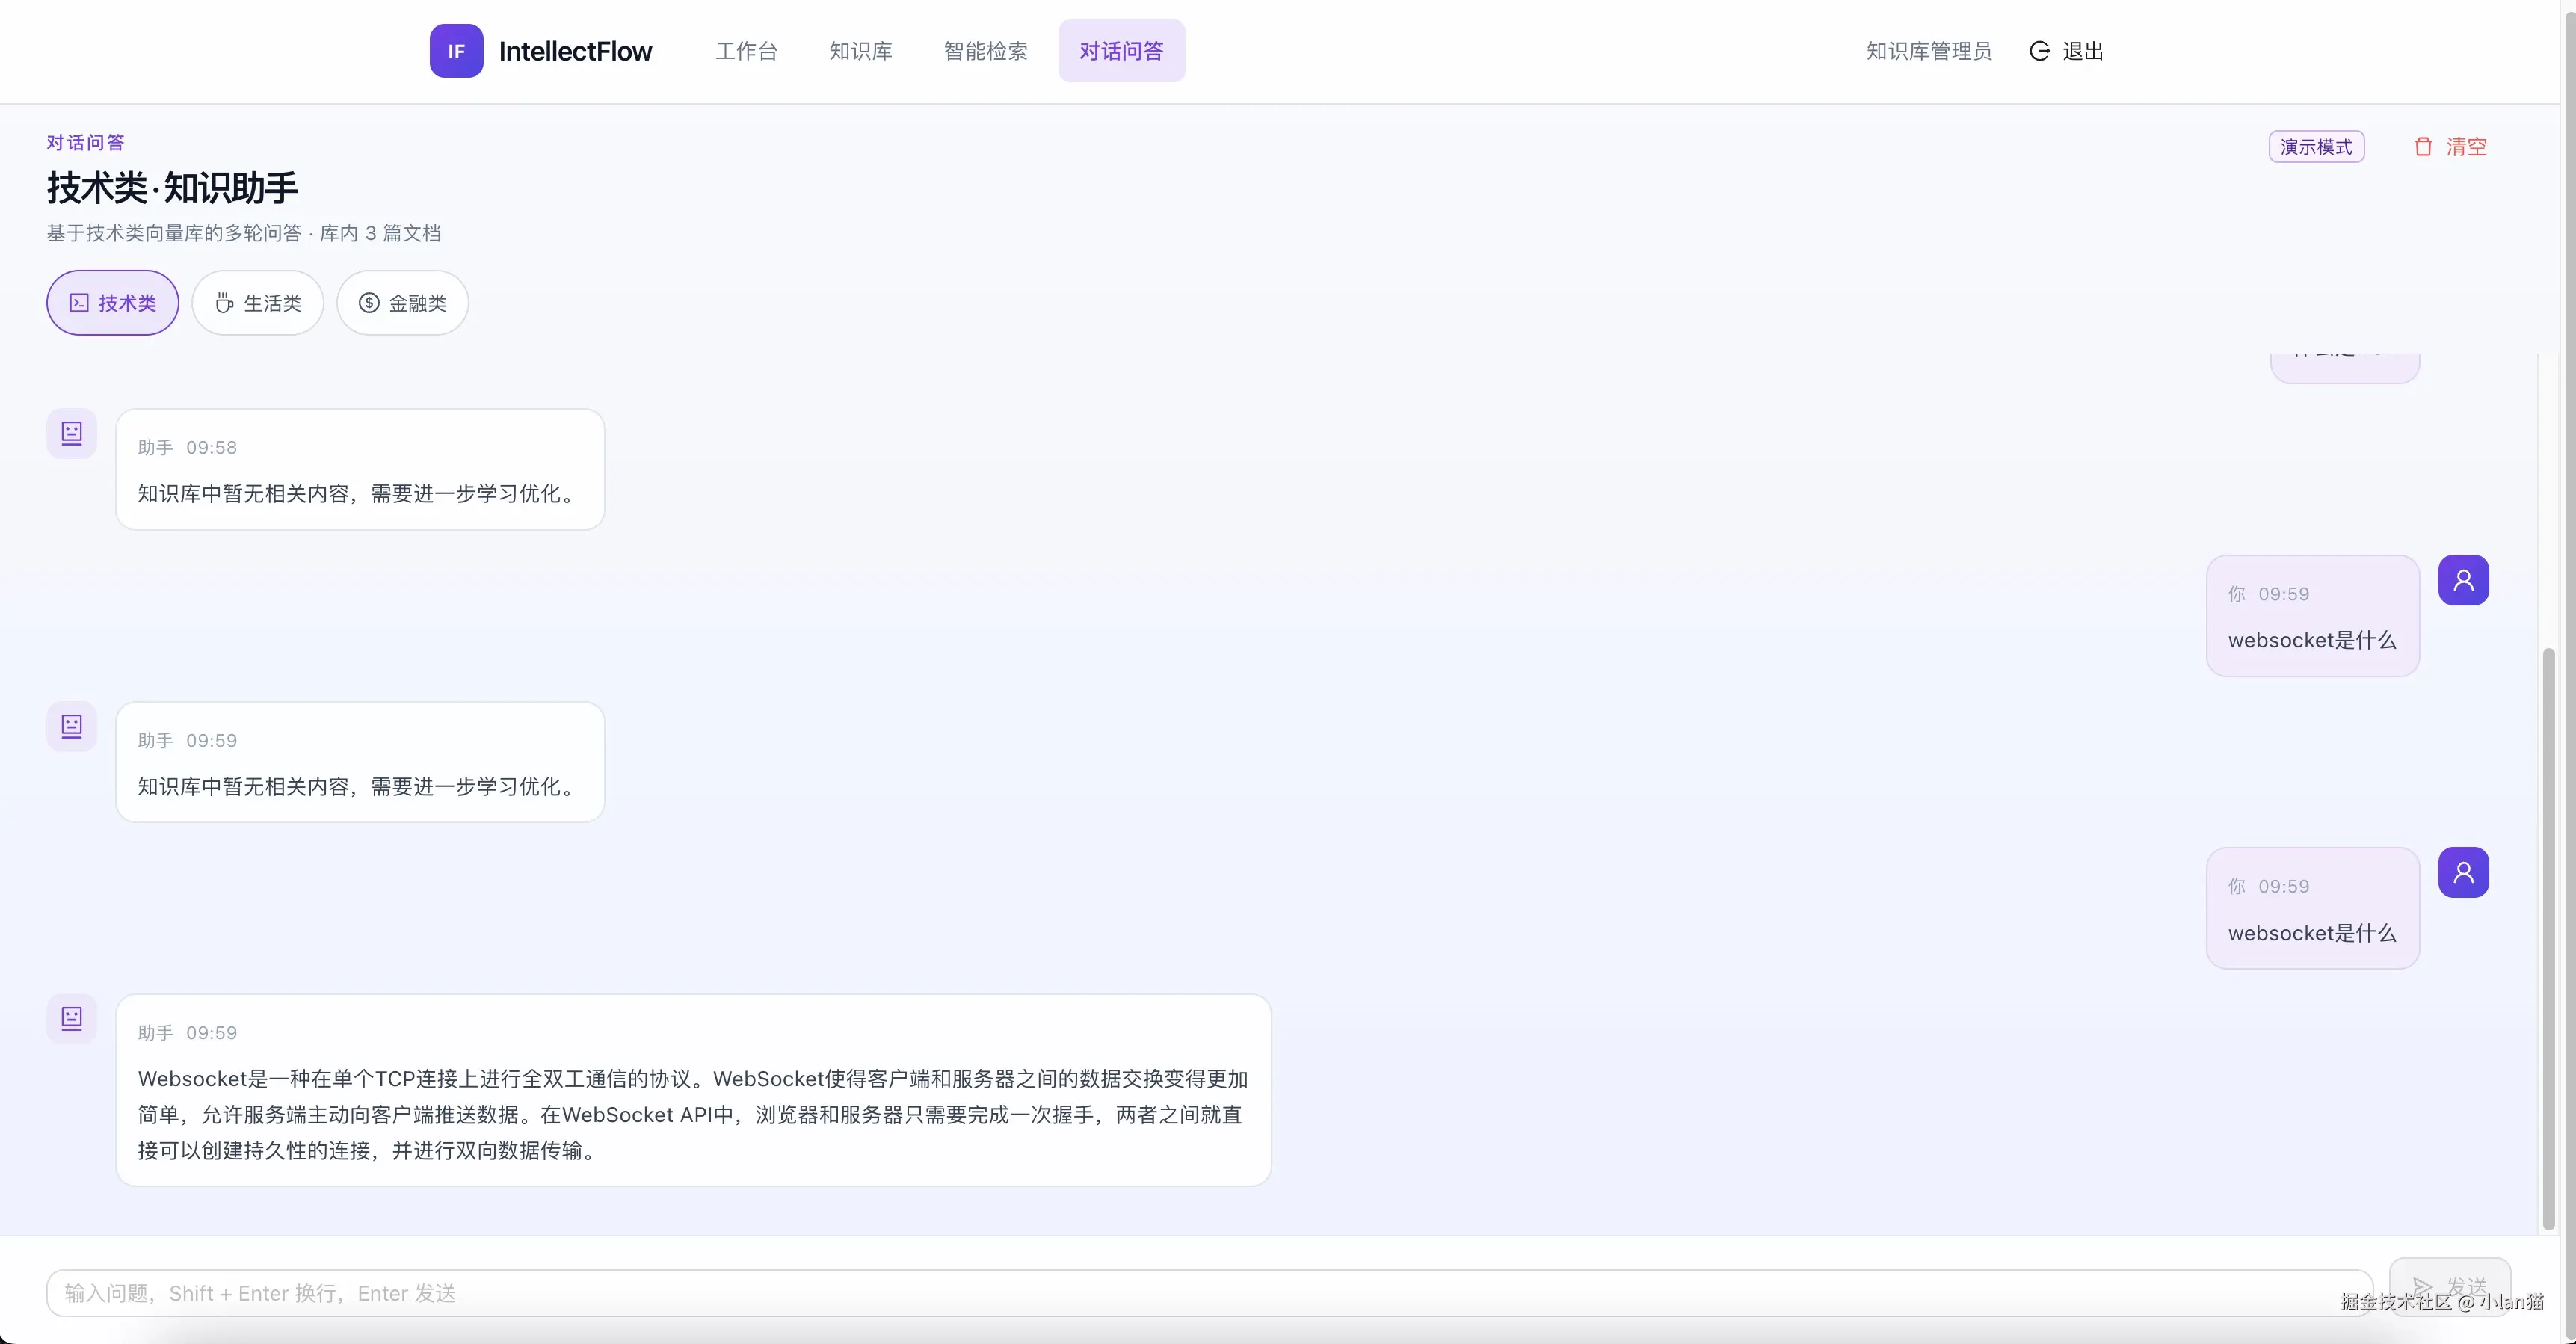Image resolution: width=2576 pixels, height=1344 pixels.
Task: Click the logout arrow icon
Action: (x=2039, y=51)
